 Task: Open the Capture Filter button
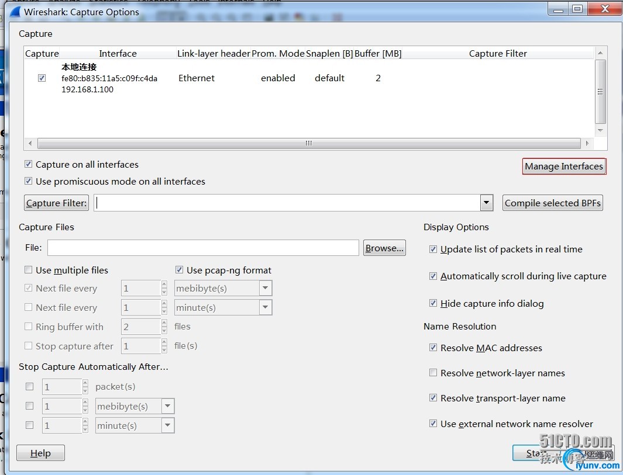(x=56, y=203)
